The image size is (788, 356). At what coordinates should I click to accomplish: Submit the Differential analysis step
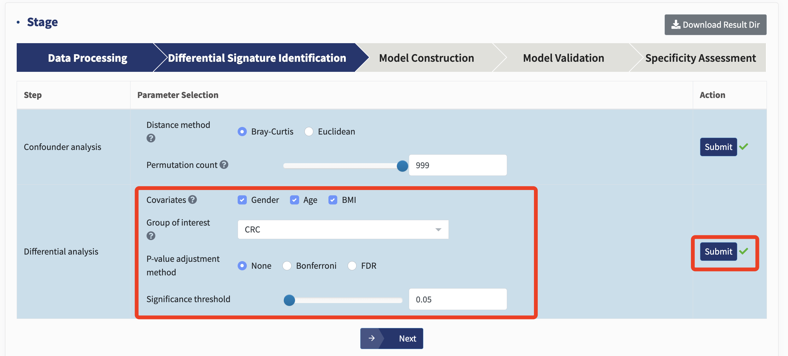point(719,251)
